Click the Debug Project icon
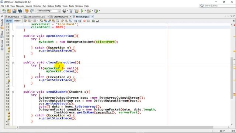Image resolution: width=236 pixels, height=133 pixels. (89, 11)
